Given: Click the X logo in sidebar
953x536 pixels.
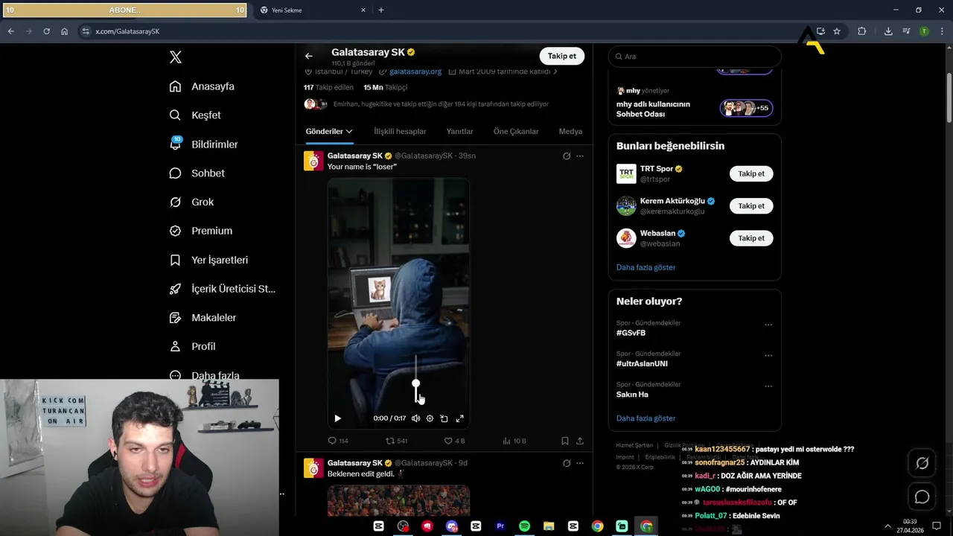Looking at the screenshot, I should [176, 57].
